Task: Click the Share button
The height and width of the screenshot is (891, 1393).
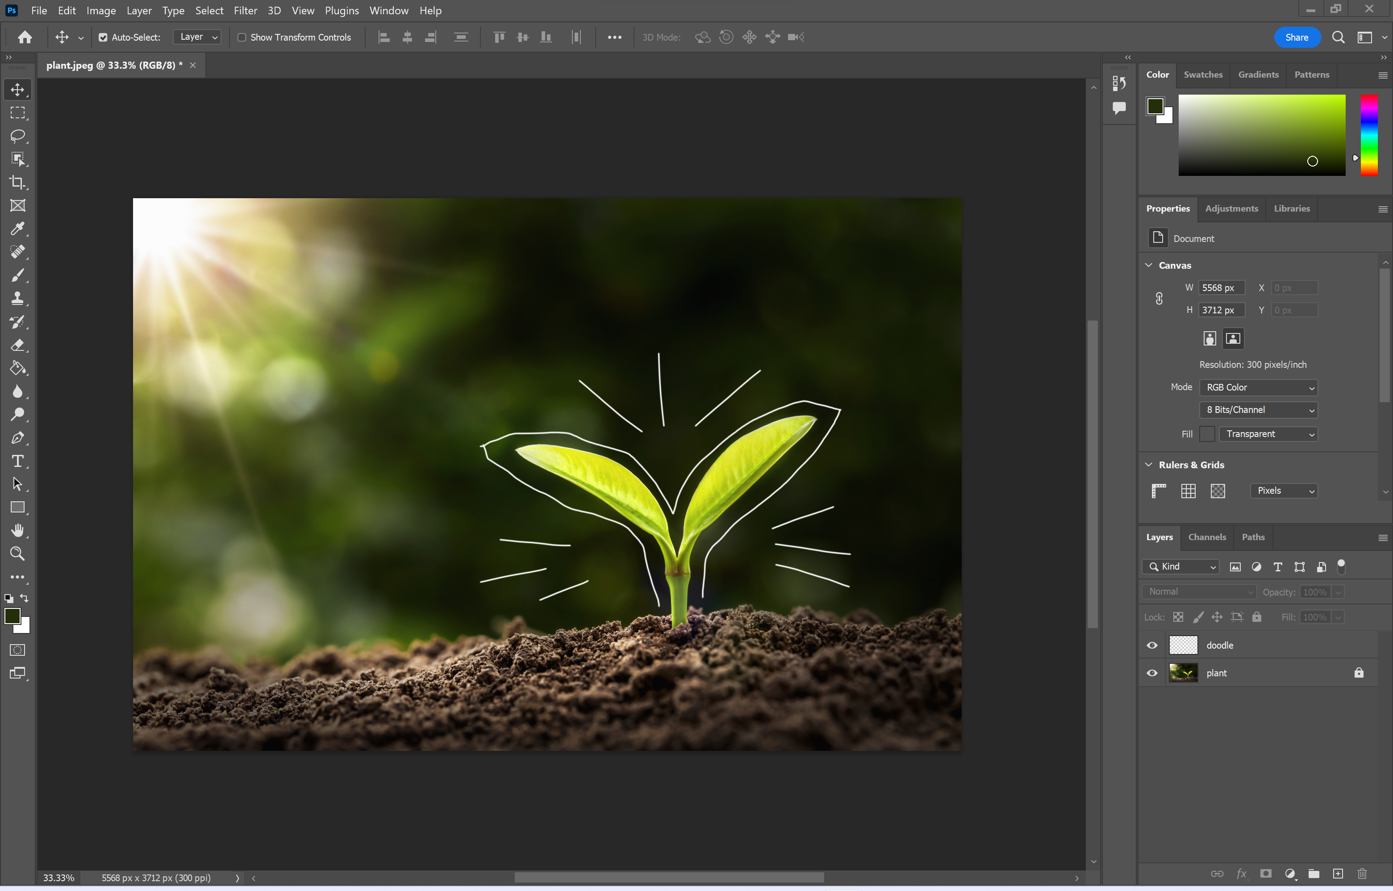Action: click(x=1297, y=37)
